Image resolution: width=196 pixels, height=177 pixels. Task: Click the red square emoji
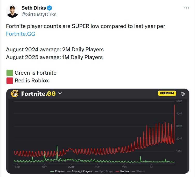(10, 81)
